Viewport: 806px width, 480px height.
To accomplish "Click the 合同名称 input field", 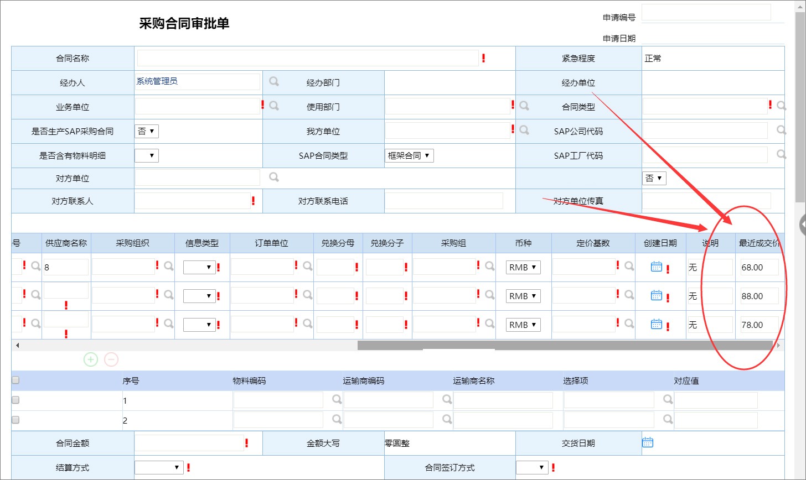I will pyautogui.click(x=308, y=58).
